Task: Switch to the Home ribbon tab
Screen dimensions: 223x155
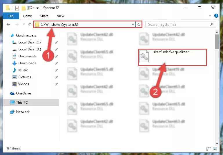Action: 28,16
